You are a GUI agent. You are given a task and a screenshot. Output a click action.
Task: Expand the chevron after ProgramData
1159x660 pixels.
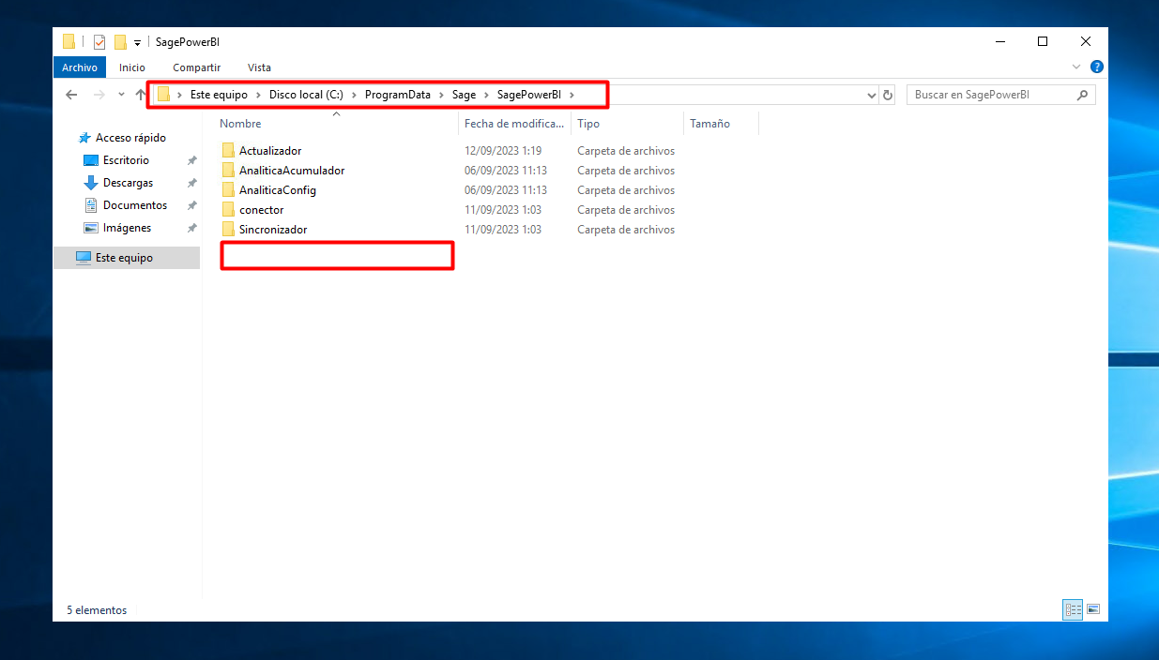(x=441, y=95)
